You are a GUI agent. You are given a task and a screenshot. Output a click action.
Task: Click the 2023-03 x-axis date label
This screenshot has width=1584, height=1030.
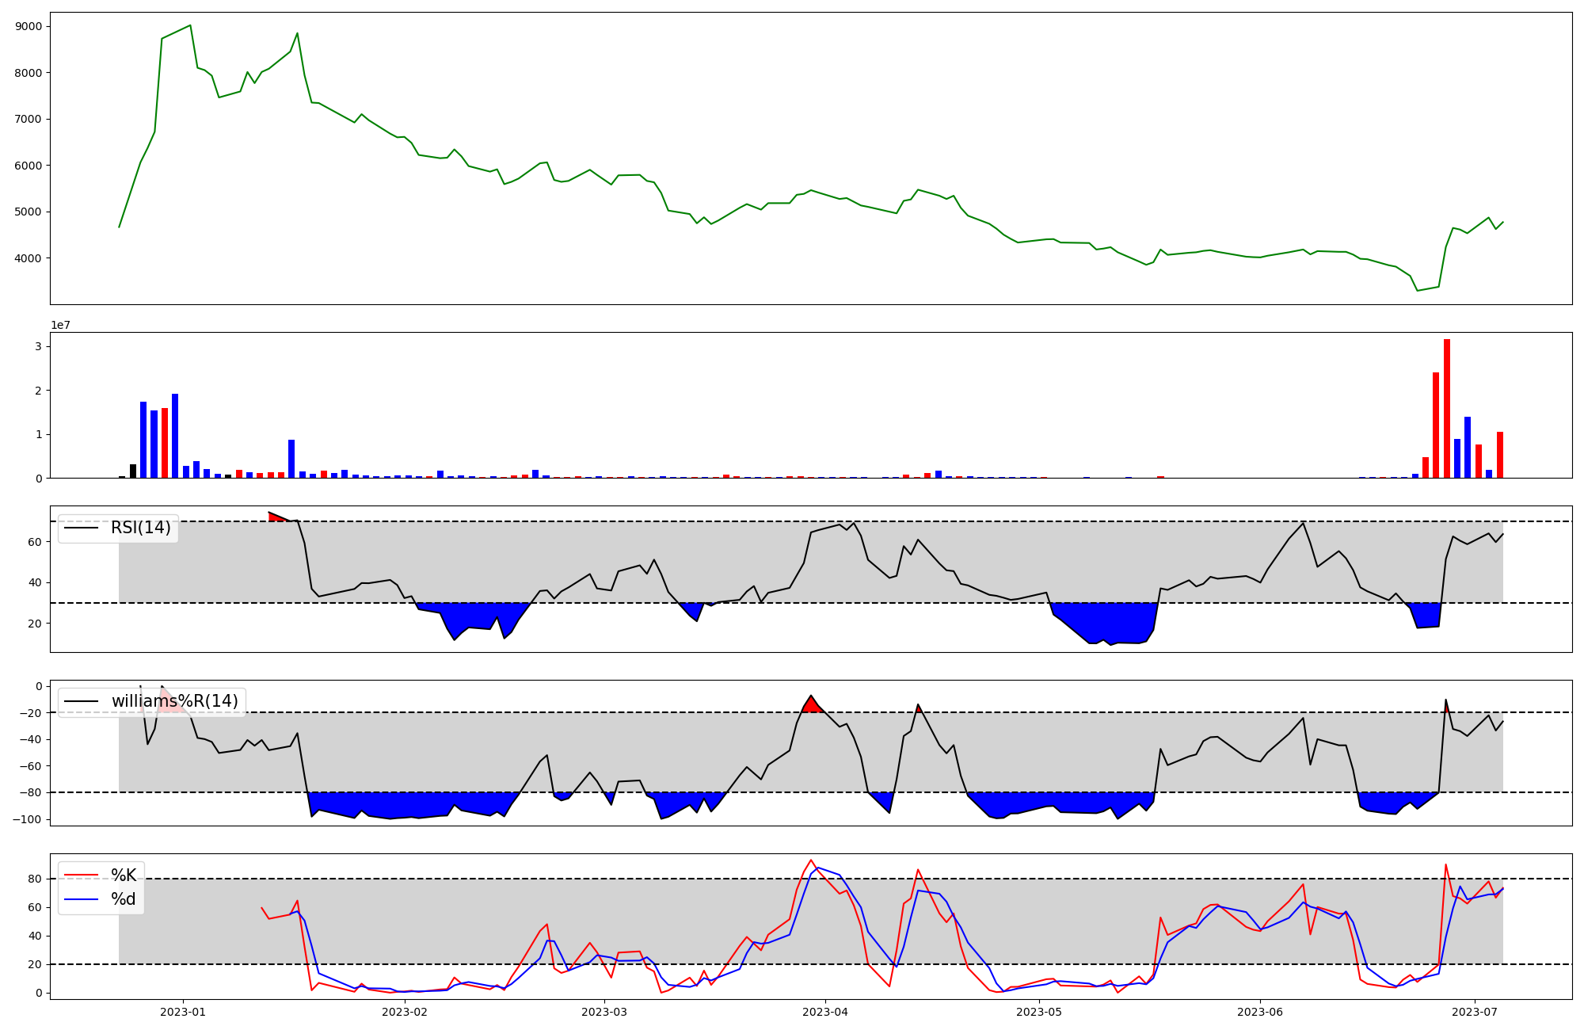pos(604,1012)
